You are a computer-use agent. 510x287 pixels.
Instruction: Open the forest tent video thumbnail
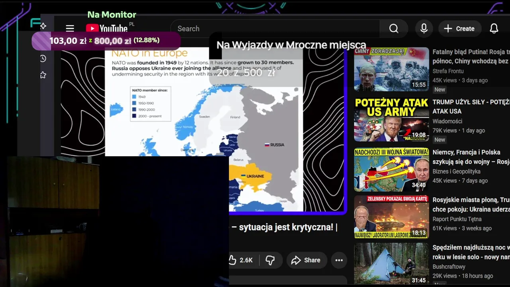point(391,264)
